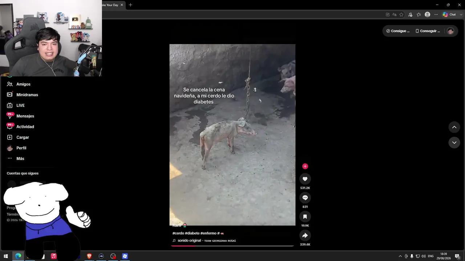Open Edge Settings and more menu
Image resolution: width=465 pixels, height=261 pixels.
pyautogui.click(x=436, y=14)
